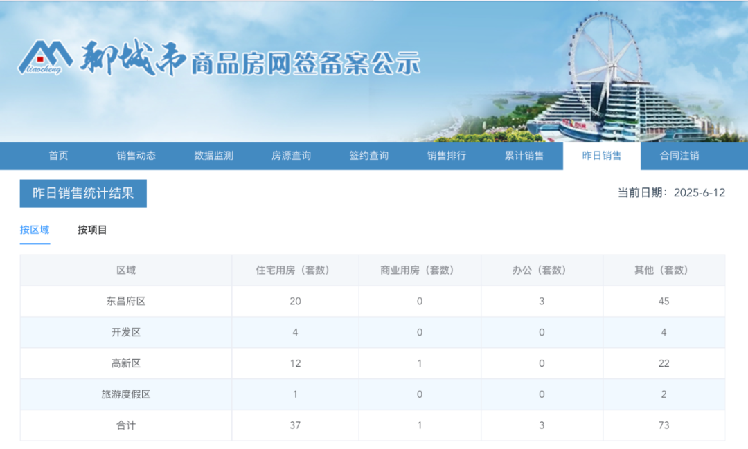Image resolution: width=748 pixels, height=449 pixels.
Task: Click the 合计 totals row
Action: pos(126,425)
